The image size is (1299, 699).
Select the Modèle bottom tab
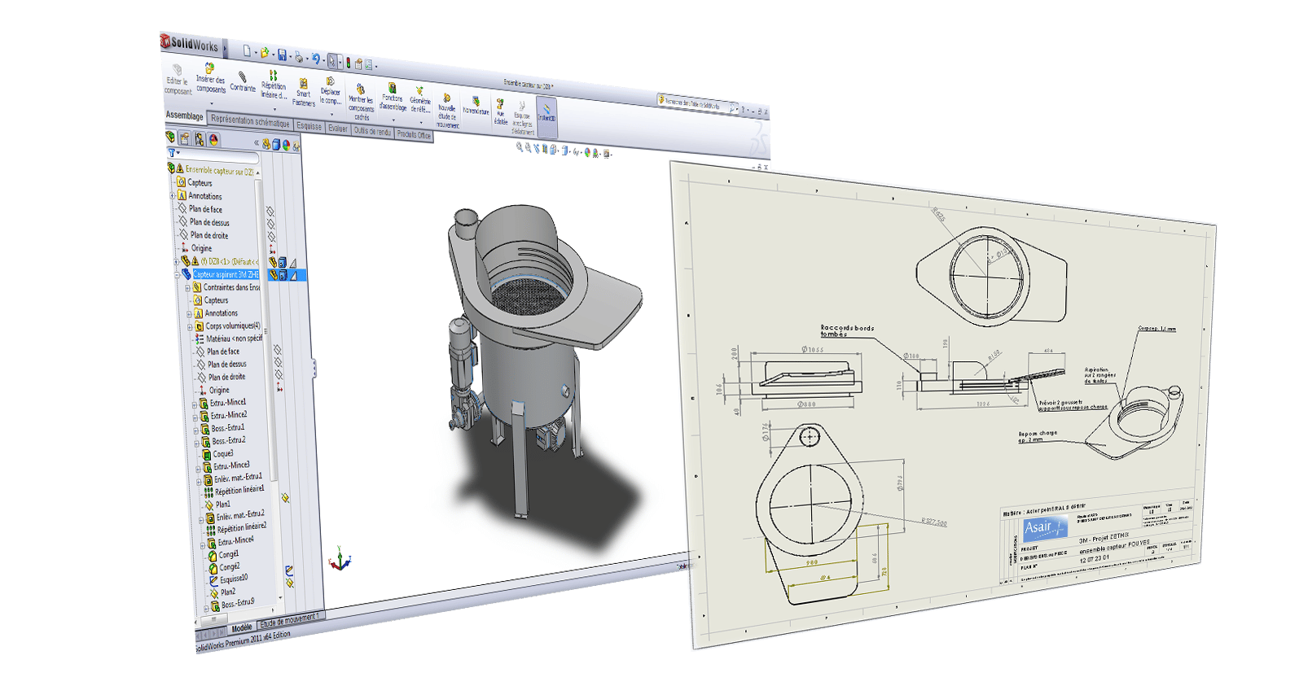coord(242,627)
